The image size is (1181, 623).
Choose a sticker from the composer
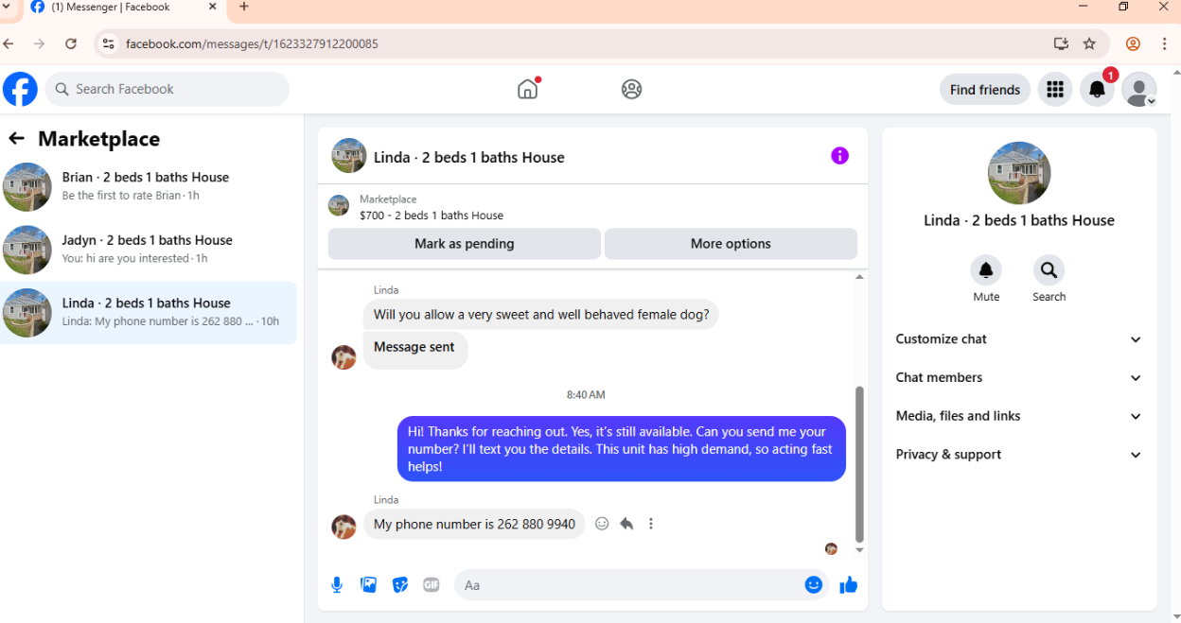(400, 585)
